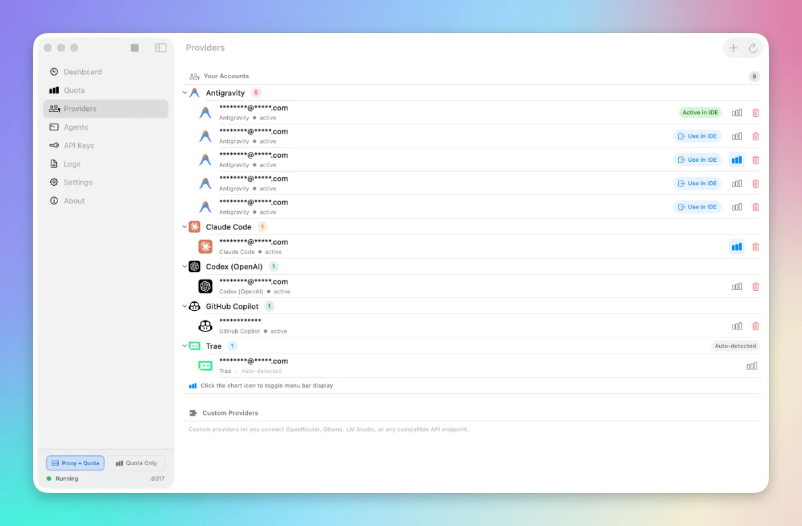Refresh the providers list
The image size is (802, 526).
(753, 48)
